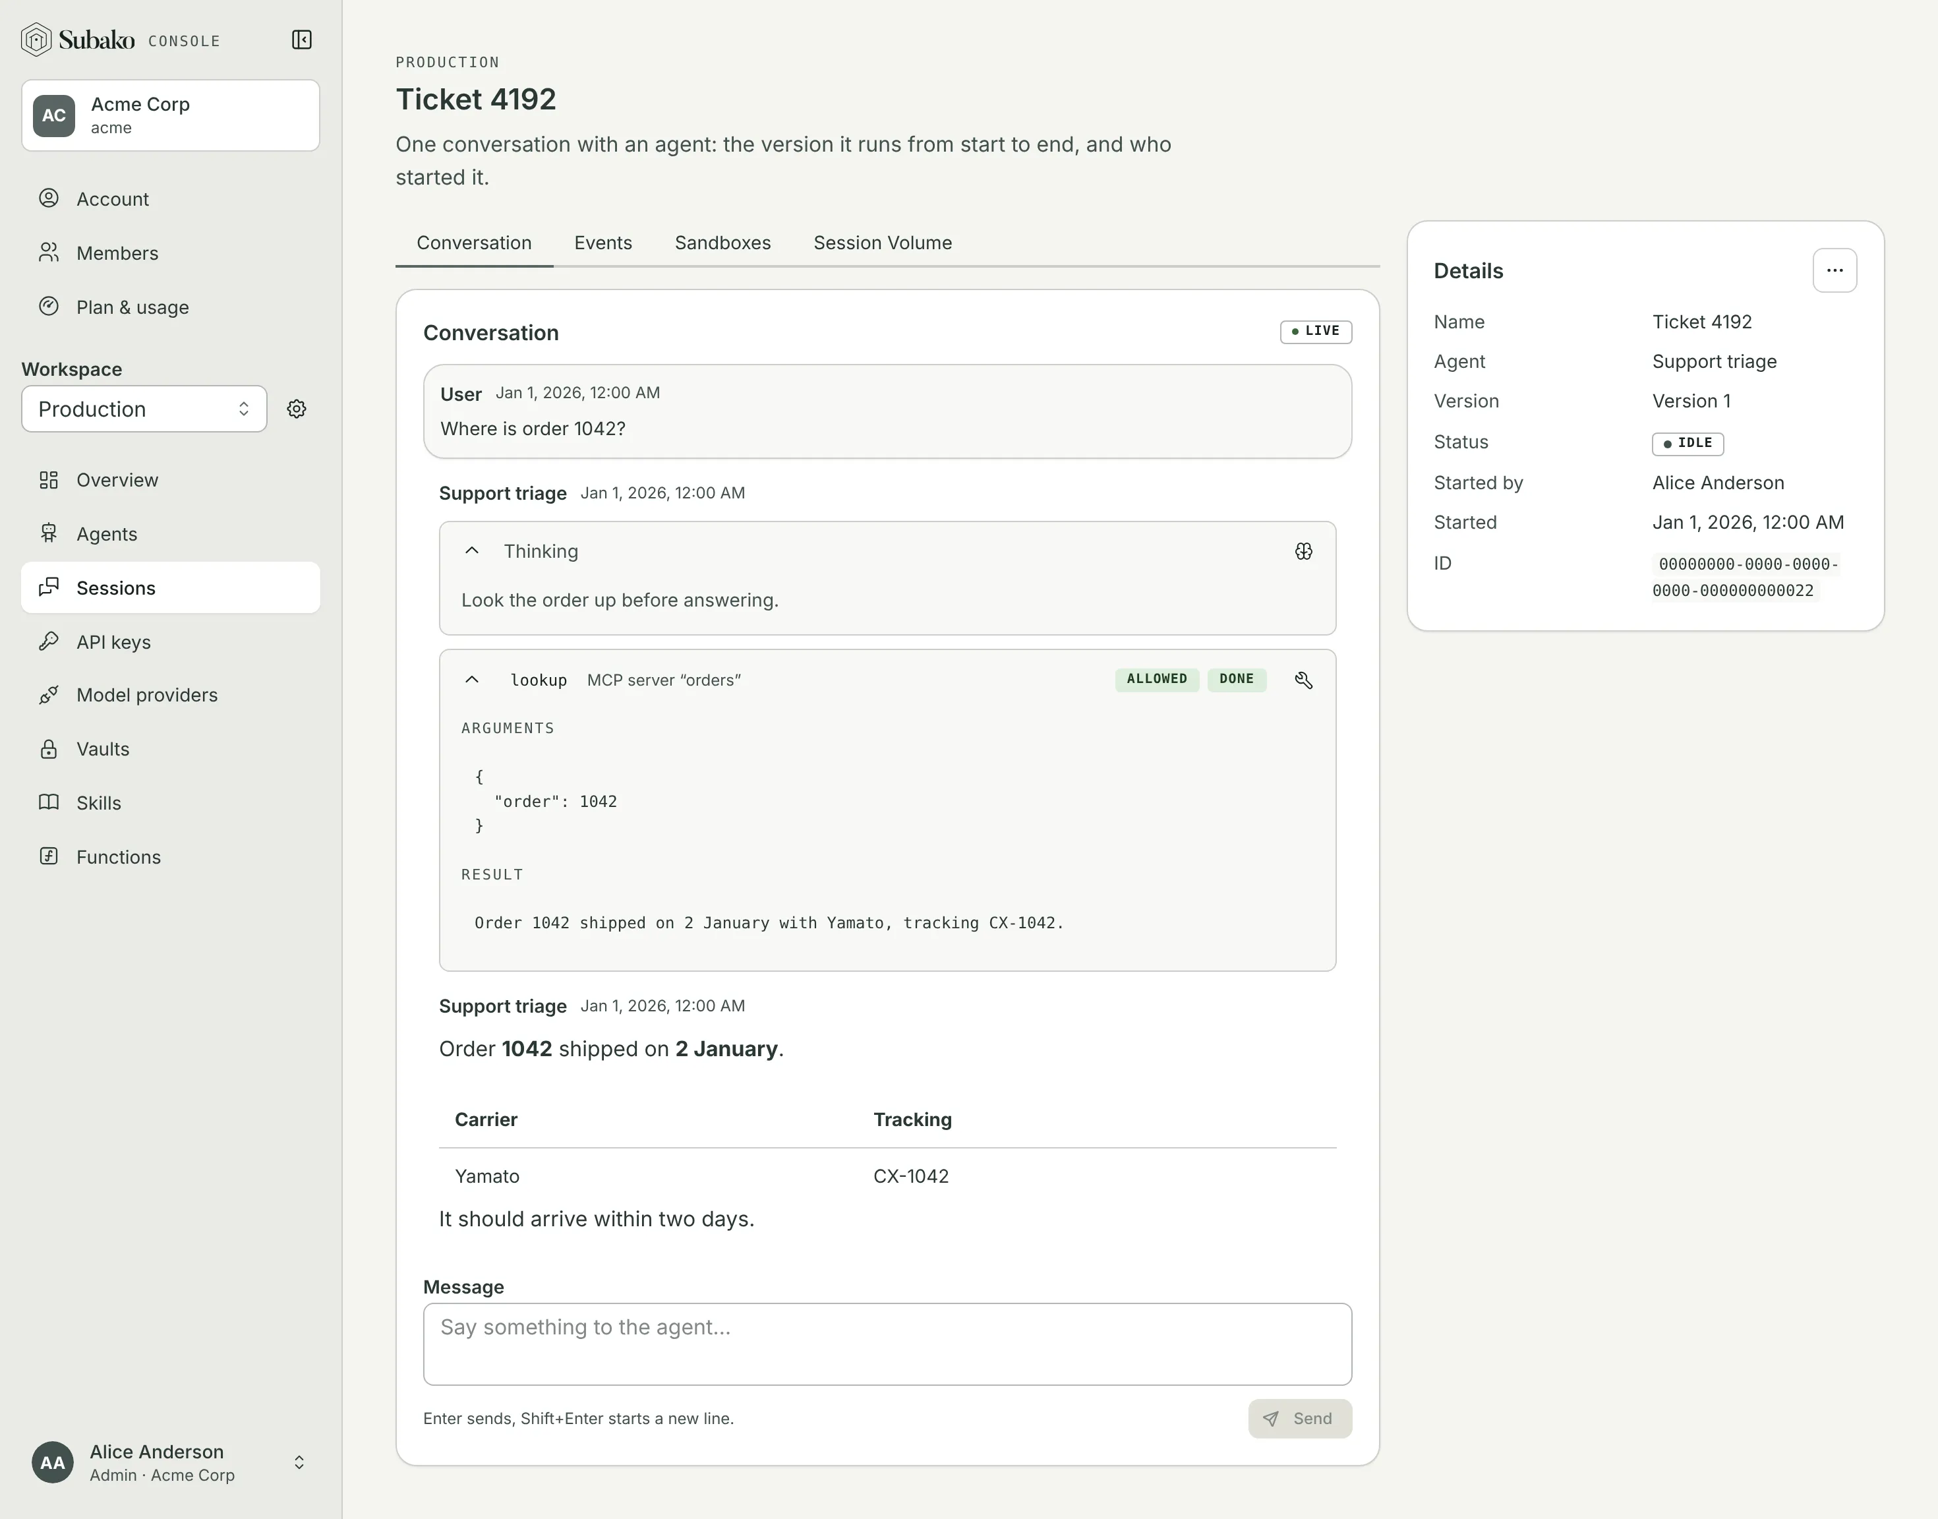Image resolution: width=1938 pixels, height=1519 pixels.
Task: Click the wrench icon in lookup block
Action: (1303, 680)
